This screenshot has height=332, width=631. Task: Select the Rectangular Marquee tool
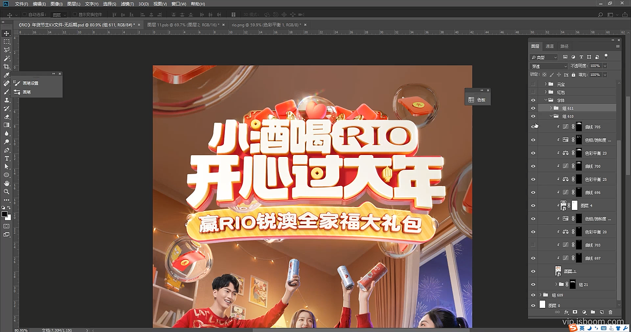tap(7, 42)
